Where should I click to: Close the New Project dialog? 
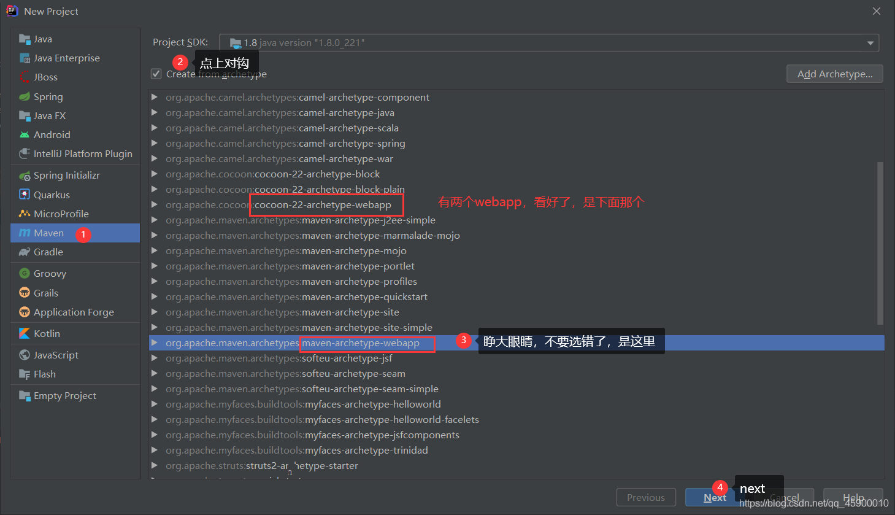pyautogui.click(x=877, y=11)
